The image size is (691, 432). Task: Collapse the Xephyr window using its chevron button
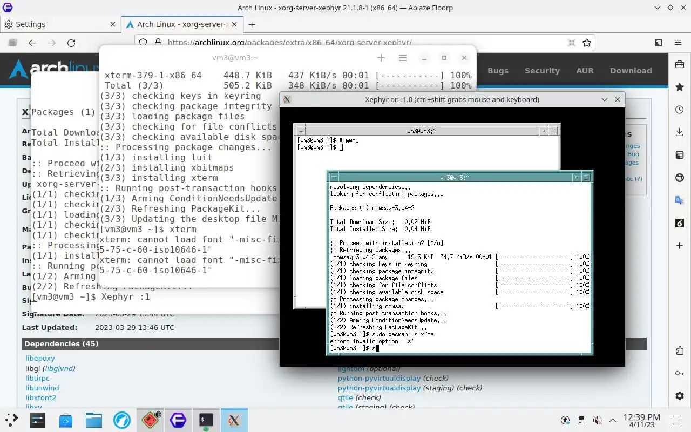605,99
